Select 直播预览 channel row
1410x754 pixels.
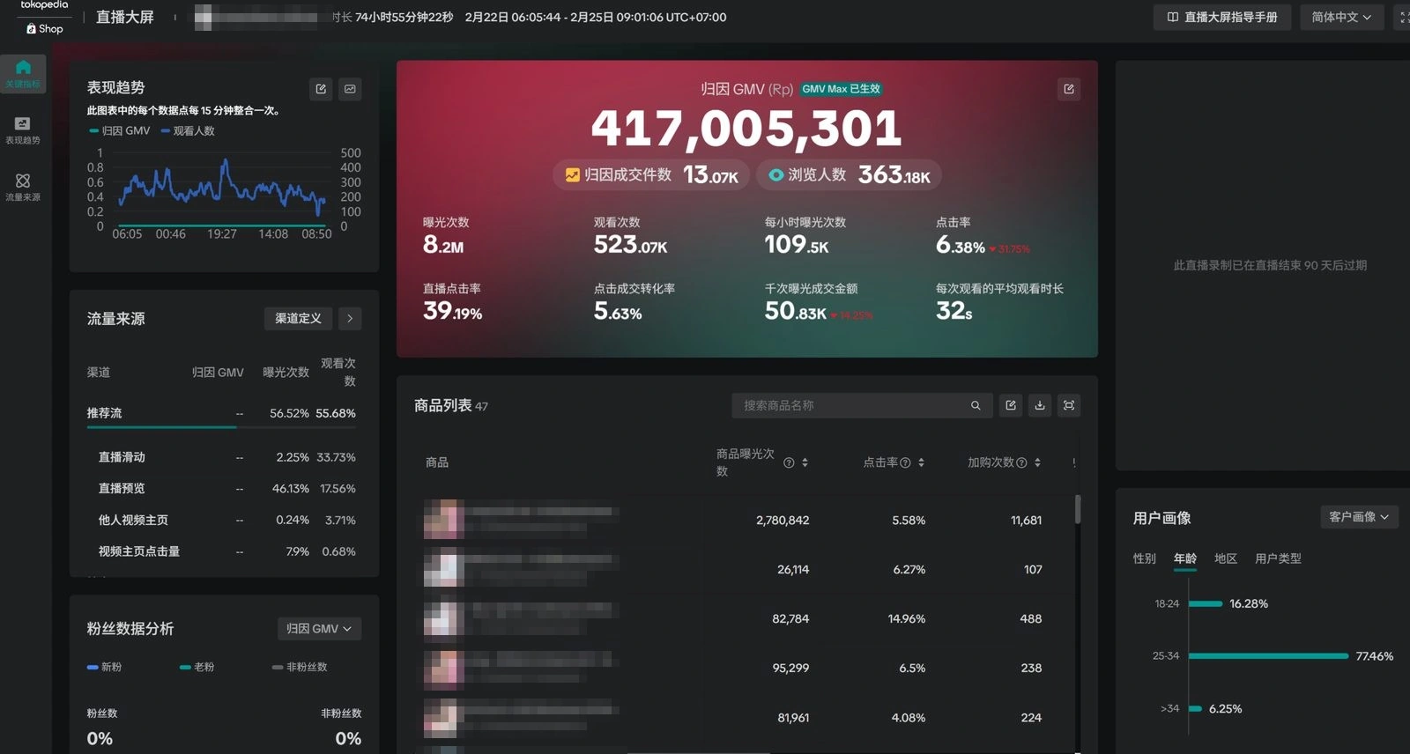tap(221, 489)
